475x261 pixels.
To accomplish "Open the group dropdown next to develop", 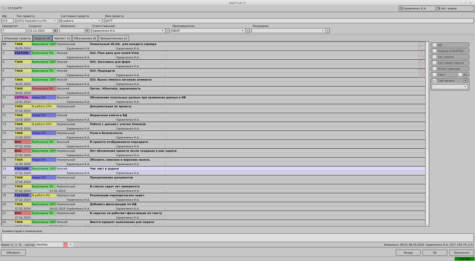I will [x=71, y=245].
